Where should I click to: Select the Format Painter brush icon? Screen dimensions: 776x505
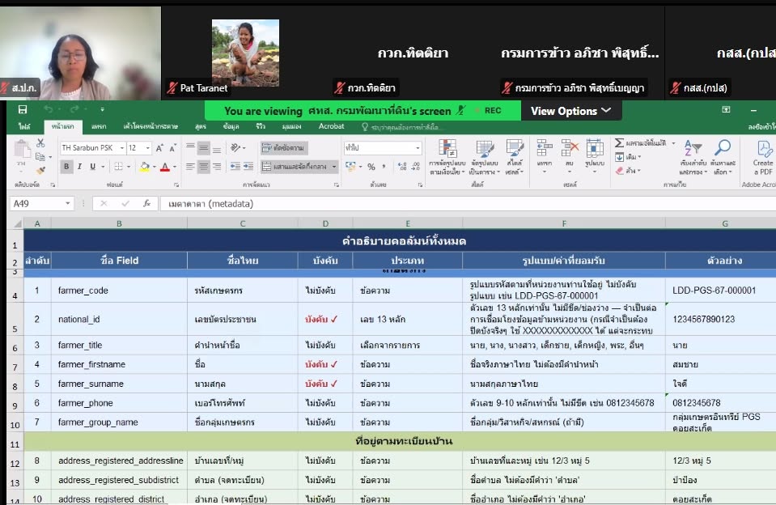[40, 170]
